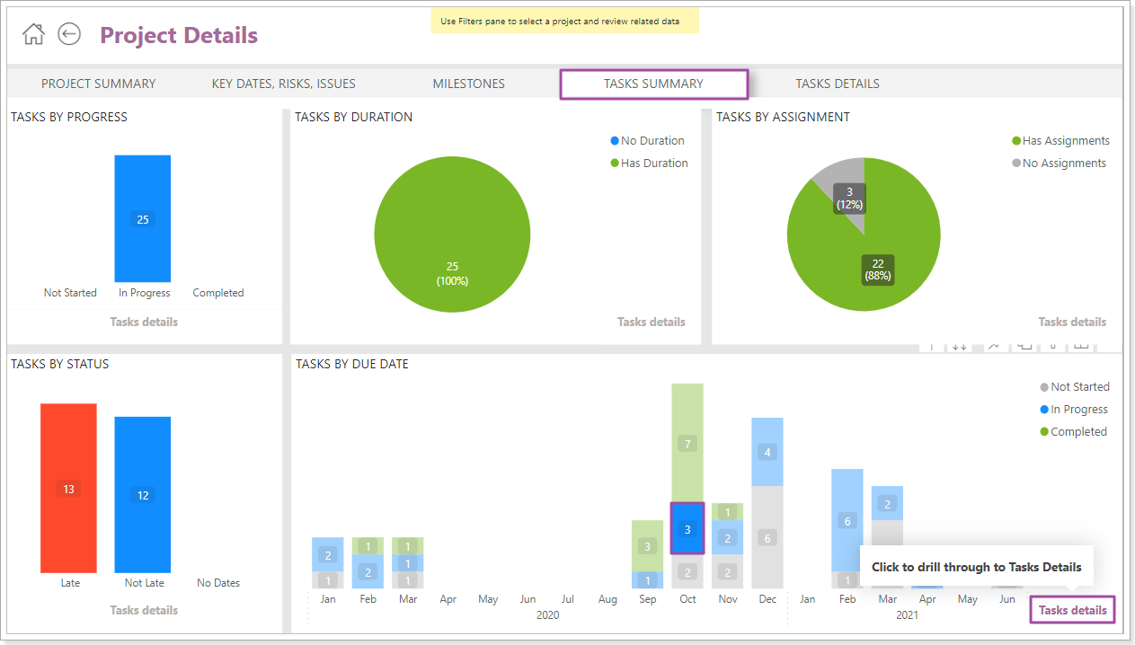Open the MILESTONES tab

tap(468, 83)
